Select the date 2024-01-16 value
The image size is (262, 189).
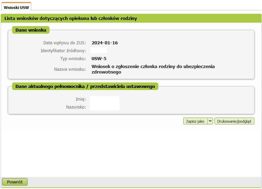pos(105,43)
